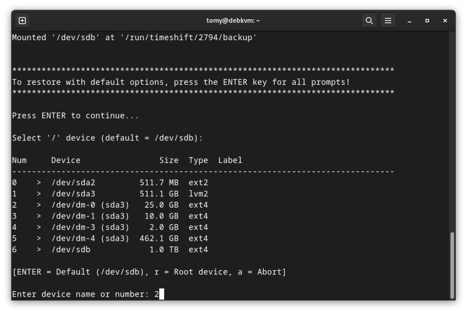Screen dimensions: 467x313
Task: Click the /dev/dm-3 2.0 GB row
Action: (109, 227)
